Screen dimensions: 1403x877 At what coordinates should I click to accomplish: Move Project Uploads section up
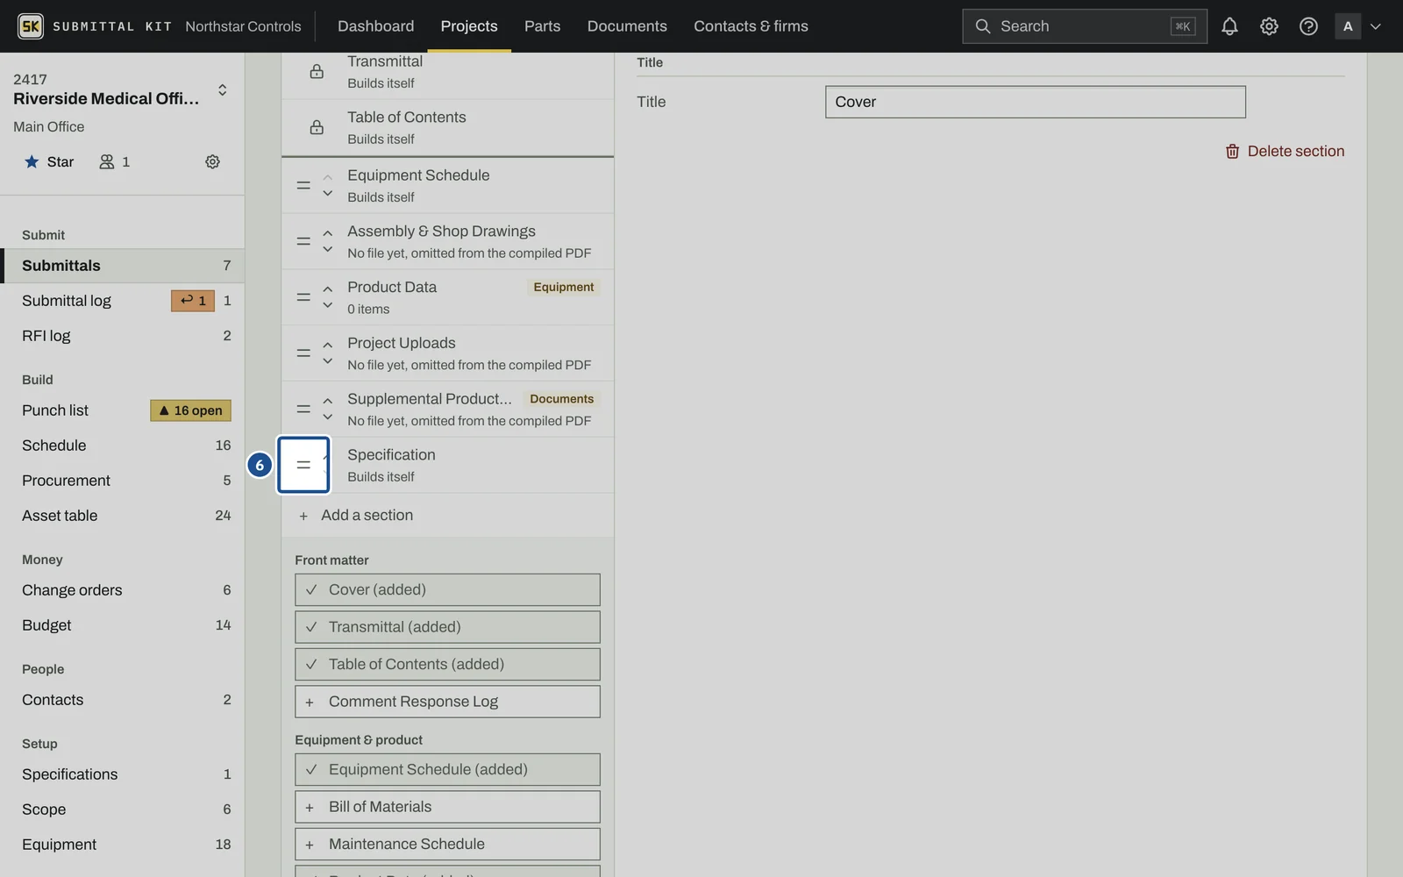328,345
